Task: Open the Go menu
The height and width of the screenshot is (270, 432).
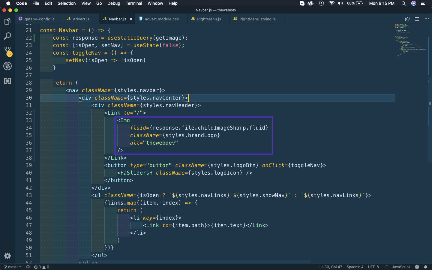Action: click(x=99, y=3)
